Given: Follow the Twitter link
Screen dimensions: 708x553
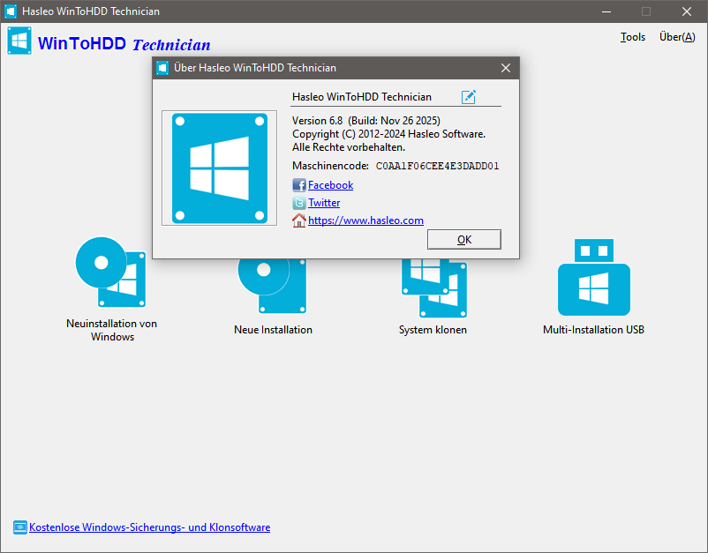Looking at the screenshot, I should click(x=324, y=203).
